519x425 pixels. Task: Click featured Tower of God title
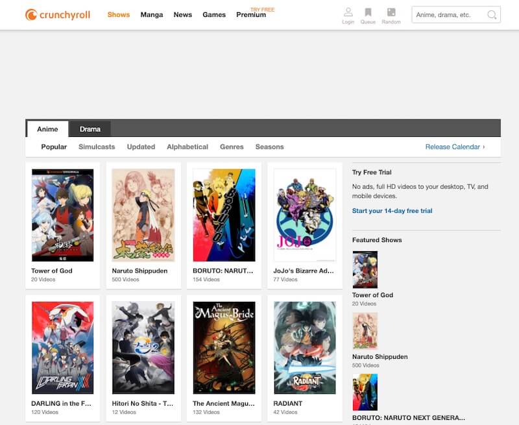(372, 295)
